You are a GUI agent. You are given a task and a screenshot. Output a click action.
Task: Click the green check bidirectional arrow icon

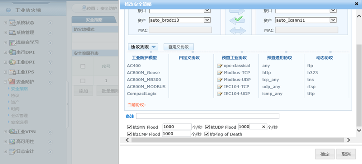[x=237, y=20]
